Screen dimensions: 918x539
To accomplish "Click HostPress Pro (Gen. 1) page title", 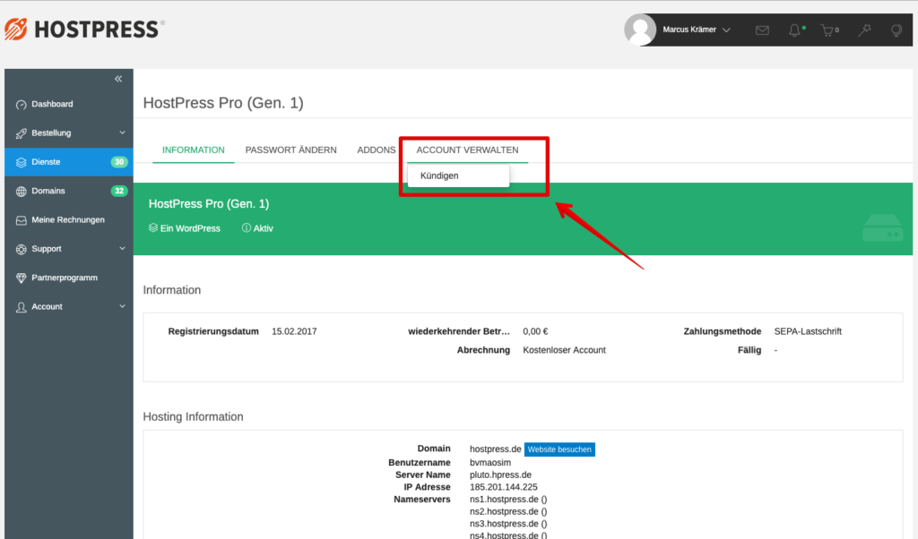I will 223,103.
